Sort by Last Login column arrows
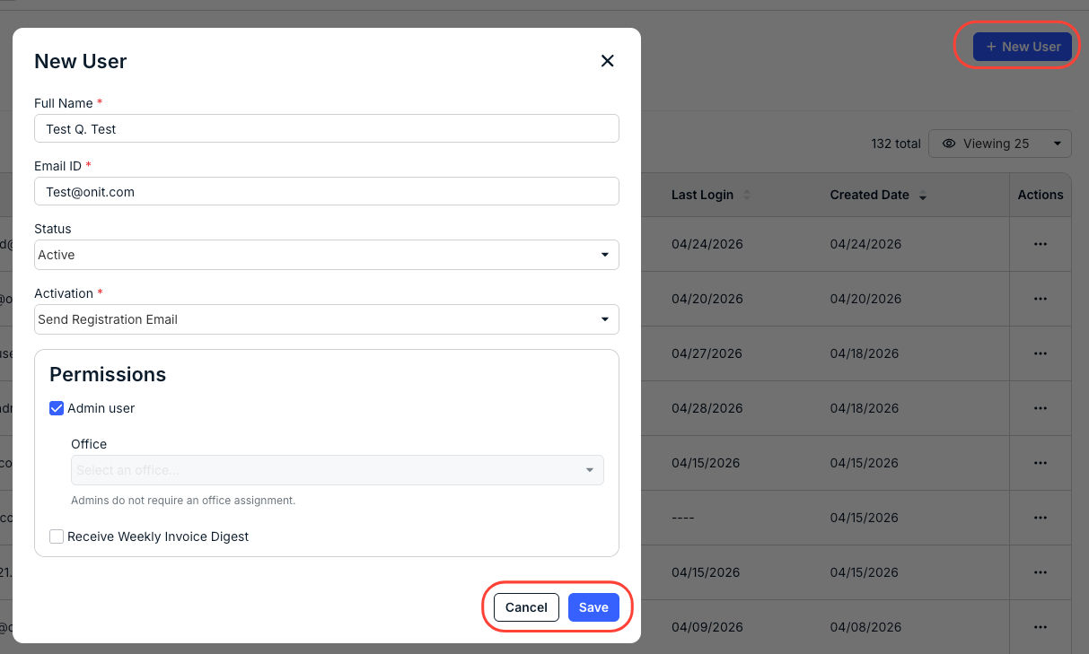The height and width of the screenshot is (654, 1089). (746, 195)
